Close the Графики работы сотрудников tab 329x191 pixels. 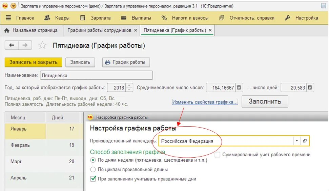[x=136, y=30]
